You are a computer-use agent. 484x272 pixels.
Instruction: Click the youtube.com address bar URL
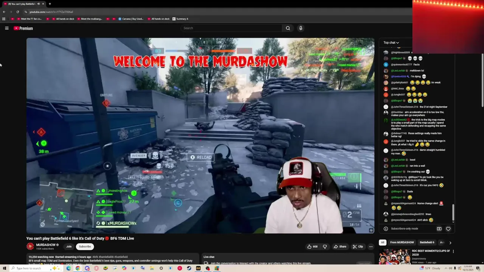pyautogui.click(x=51, y=12)
